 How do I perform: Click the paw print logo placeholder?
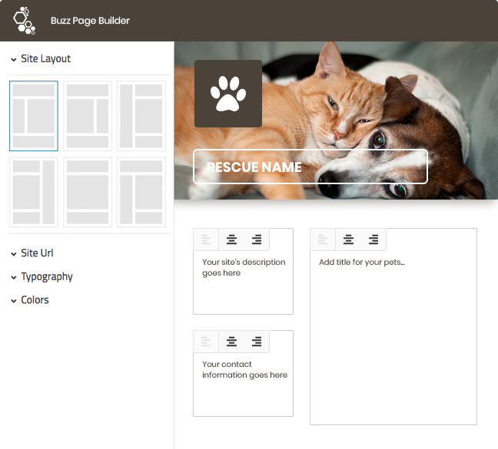coord(228,94)
